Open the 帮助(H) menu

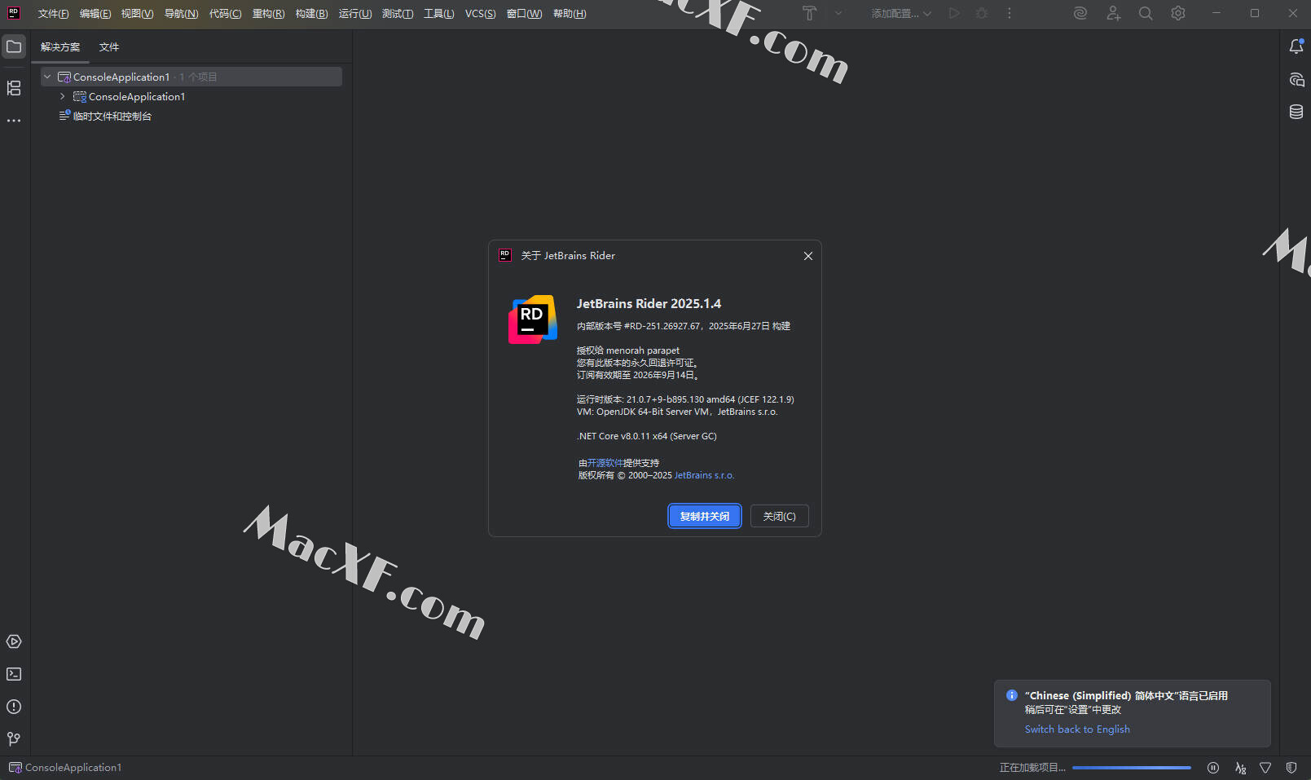(570, 14)
